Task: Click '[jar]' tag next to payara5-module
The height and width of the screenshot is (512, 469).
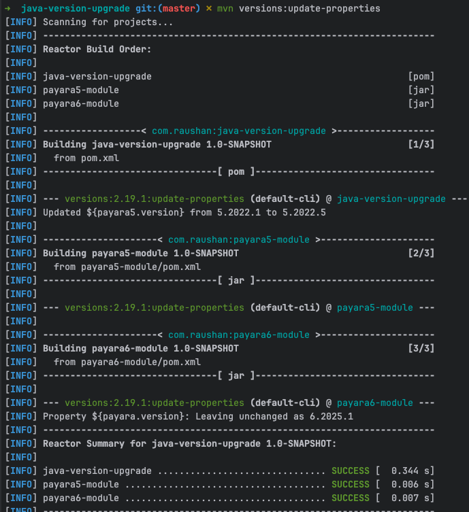Action: coord(421,90)
